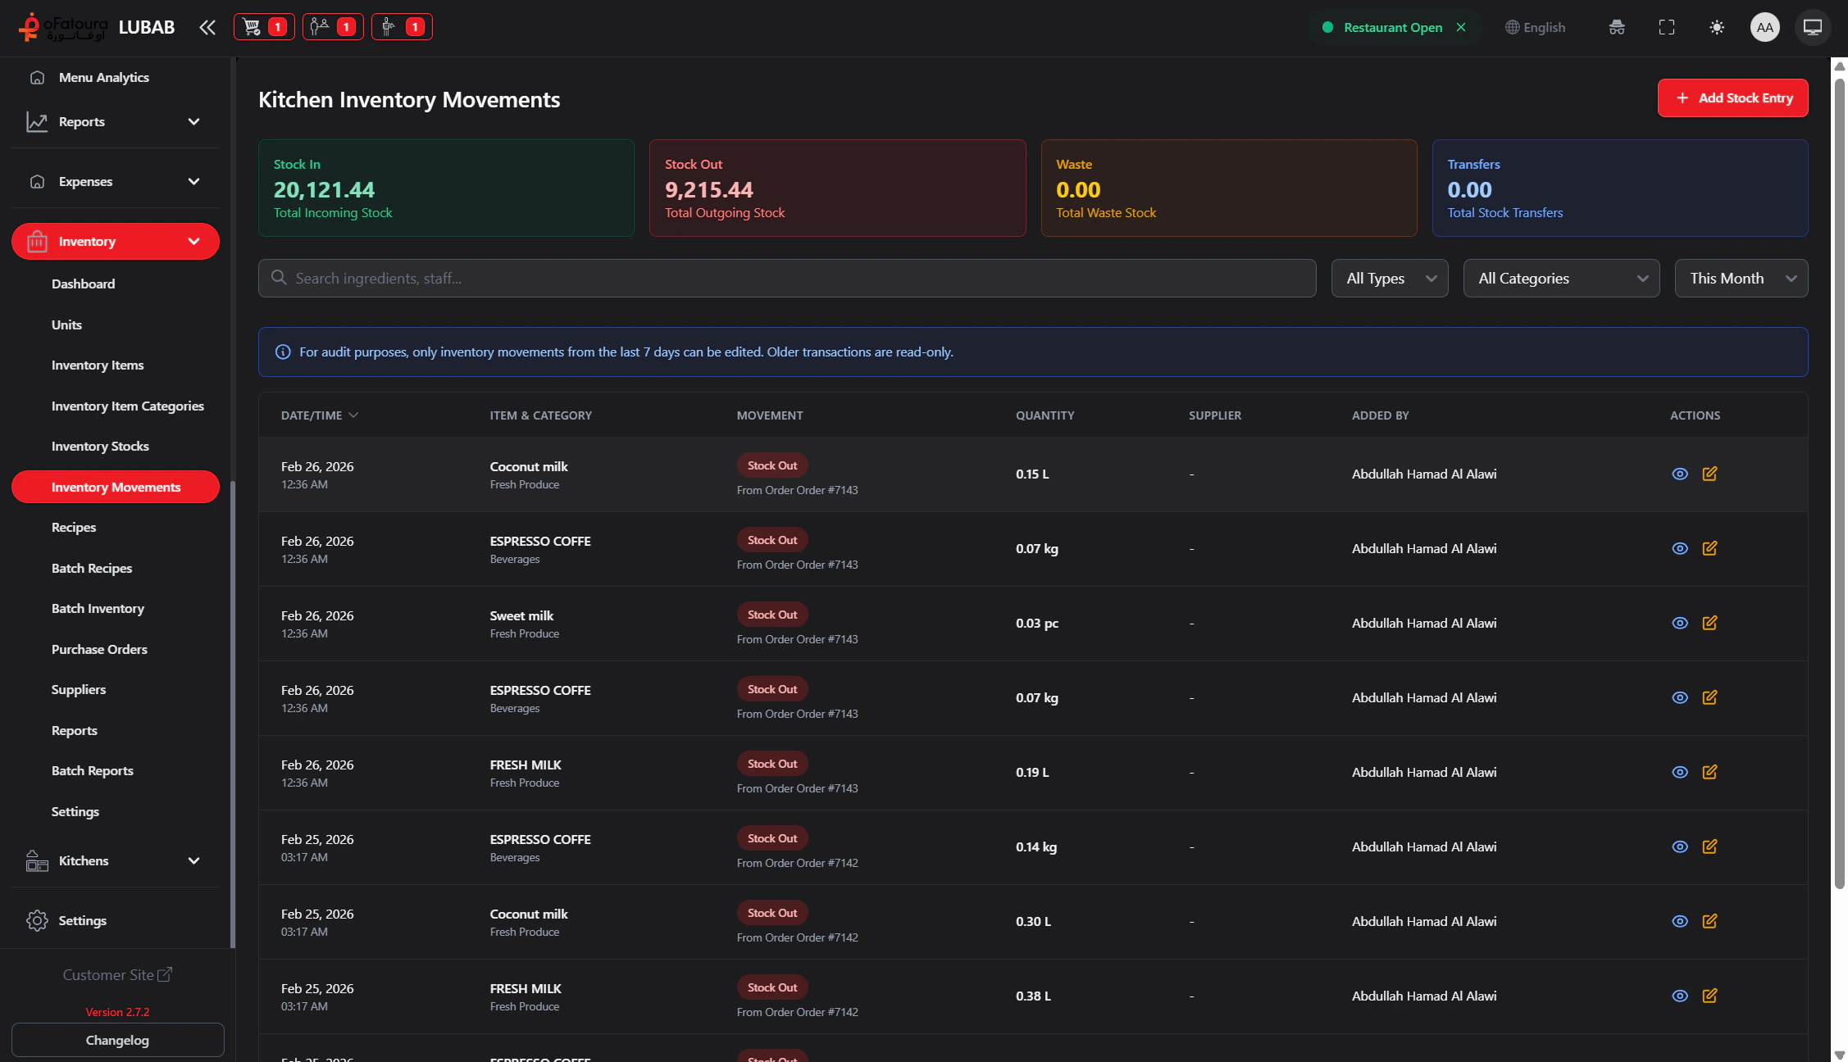Change the This Month date filter
Screen dimensions: 1848x1062
(1741, 278)
